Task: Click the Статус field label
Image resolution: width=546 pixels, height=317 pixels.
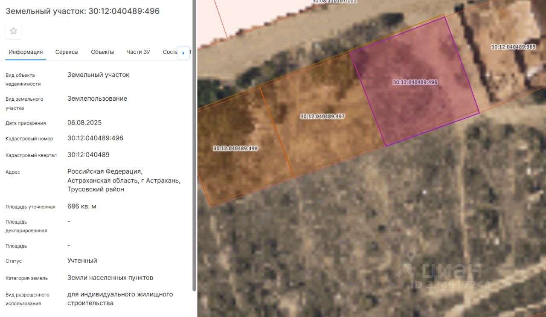Action: (x=14, y=261)
